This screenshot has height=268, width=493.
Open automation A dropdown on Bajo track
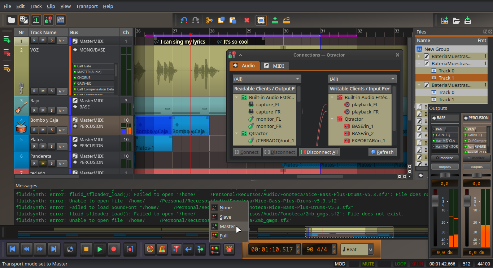point(62,111)
